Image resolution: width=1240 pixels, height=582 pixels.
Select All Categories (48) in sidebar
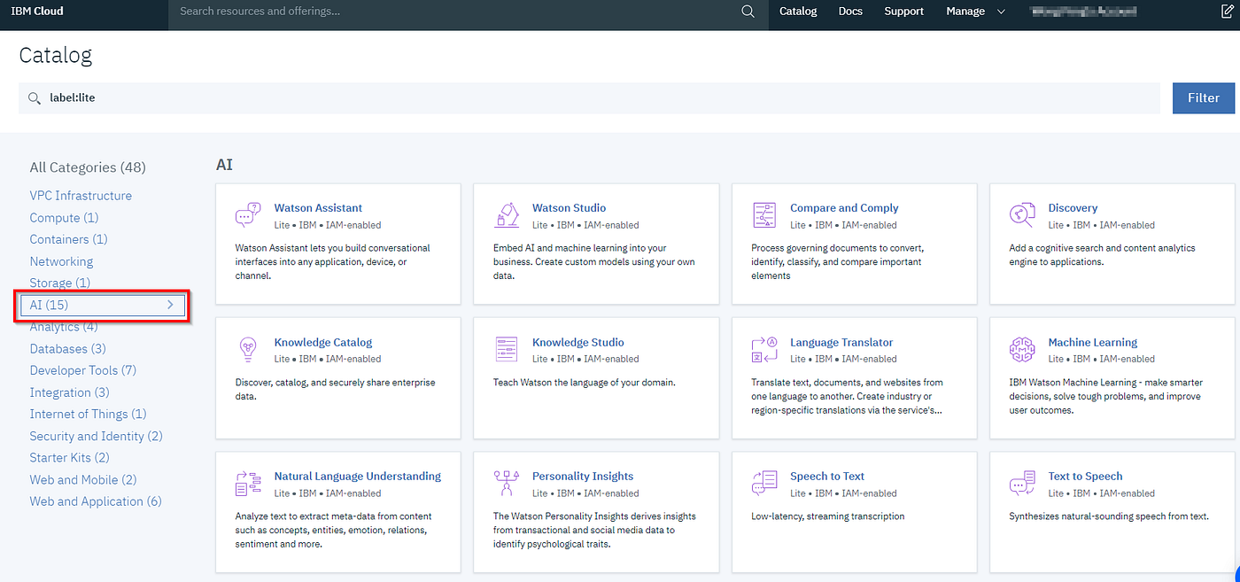point(88,167)
